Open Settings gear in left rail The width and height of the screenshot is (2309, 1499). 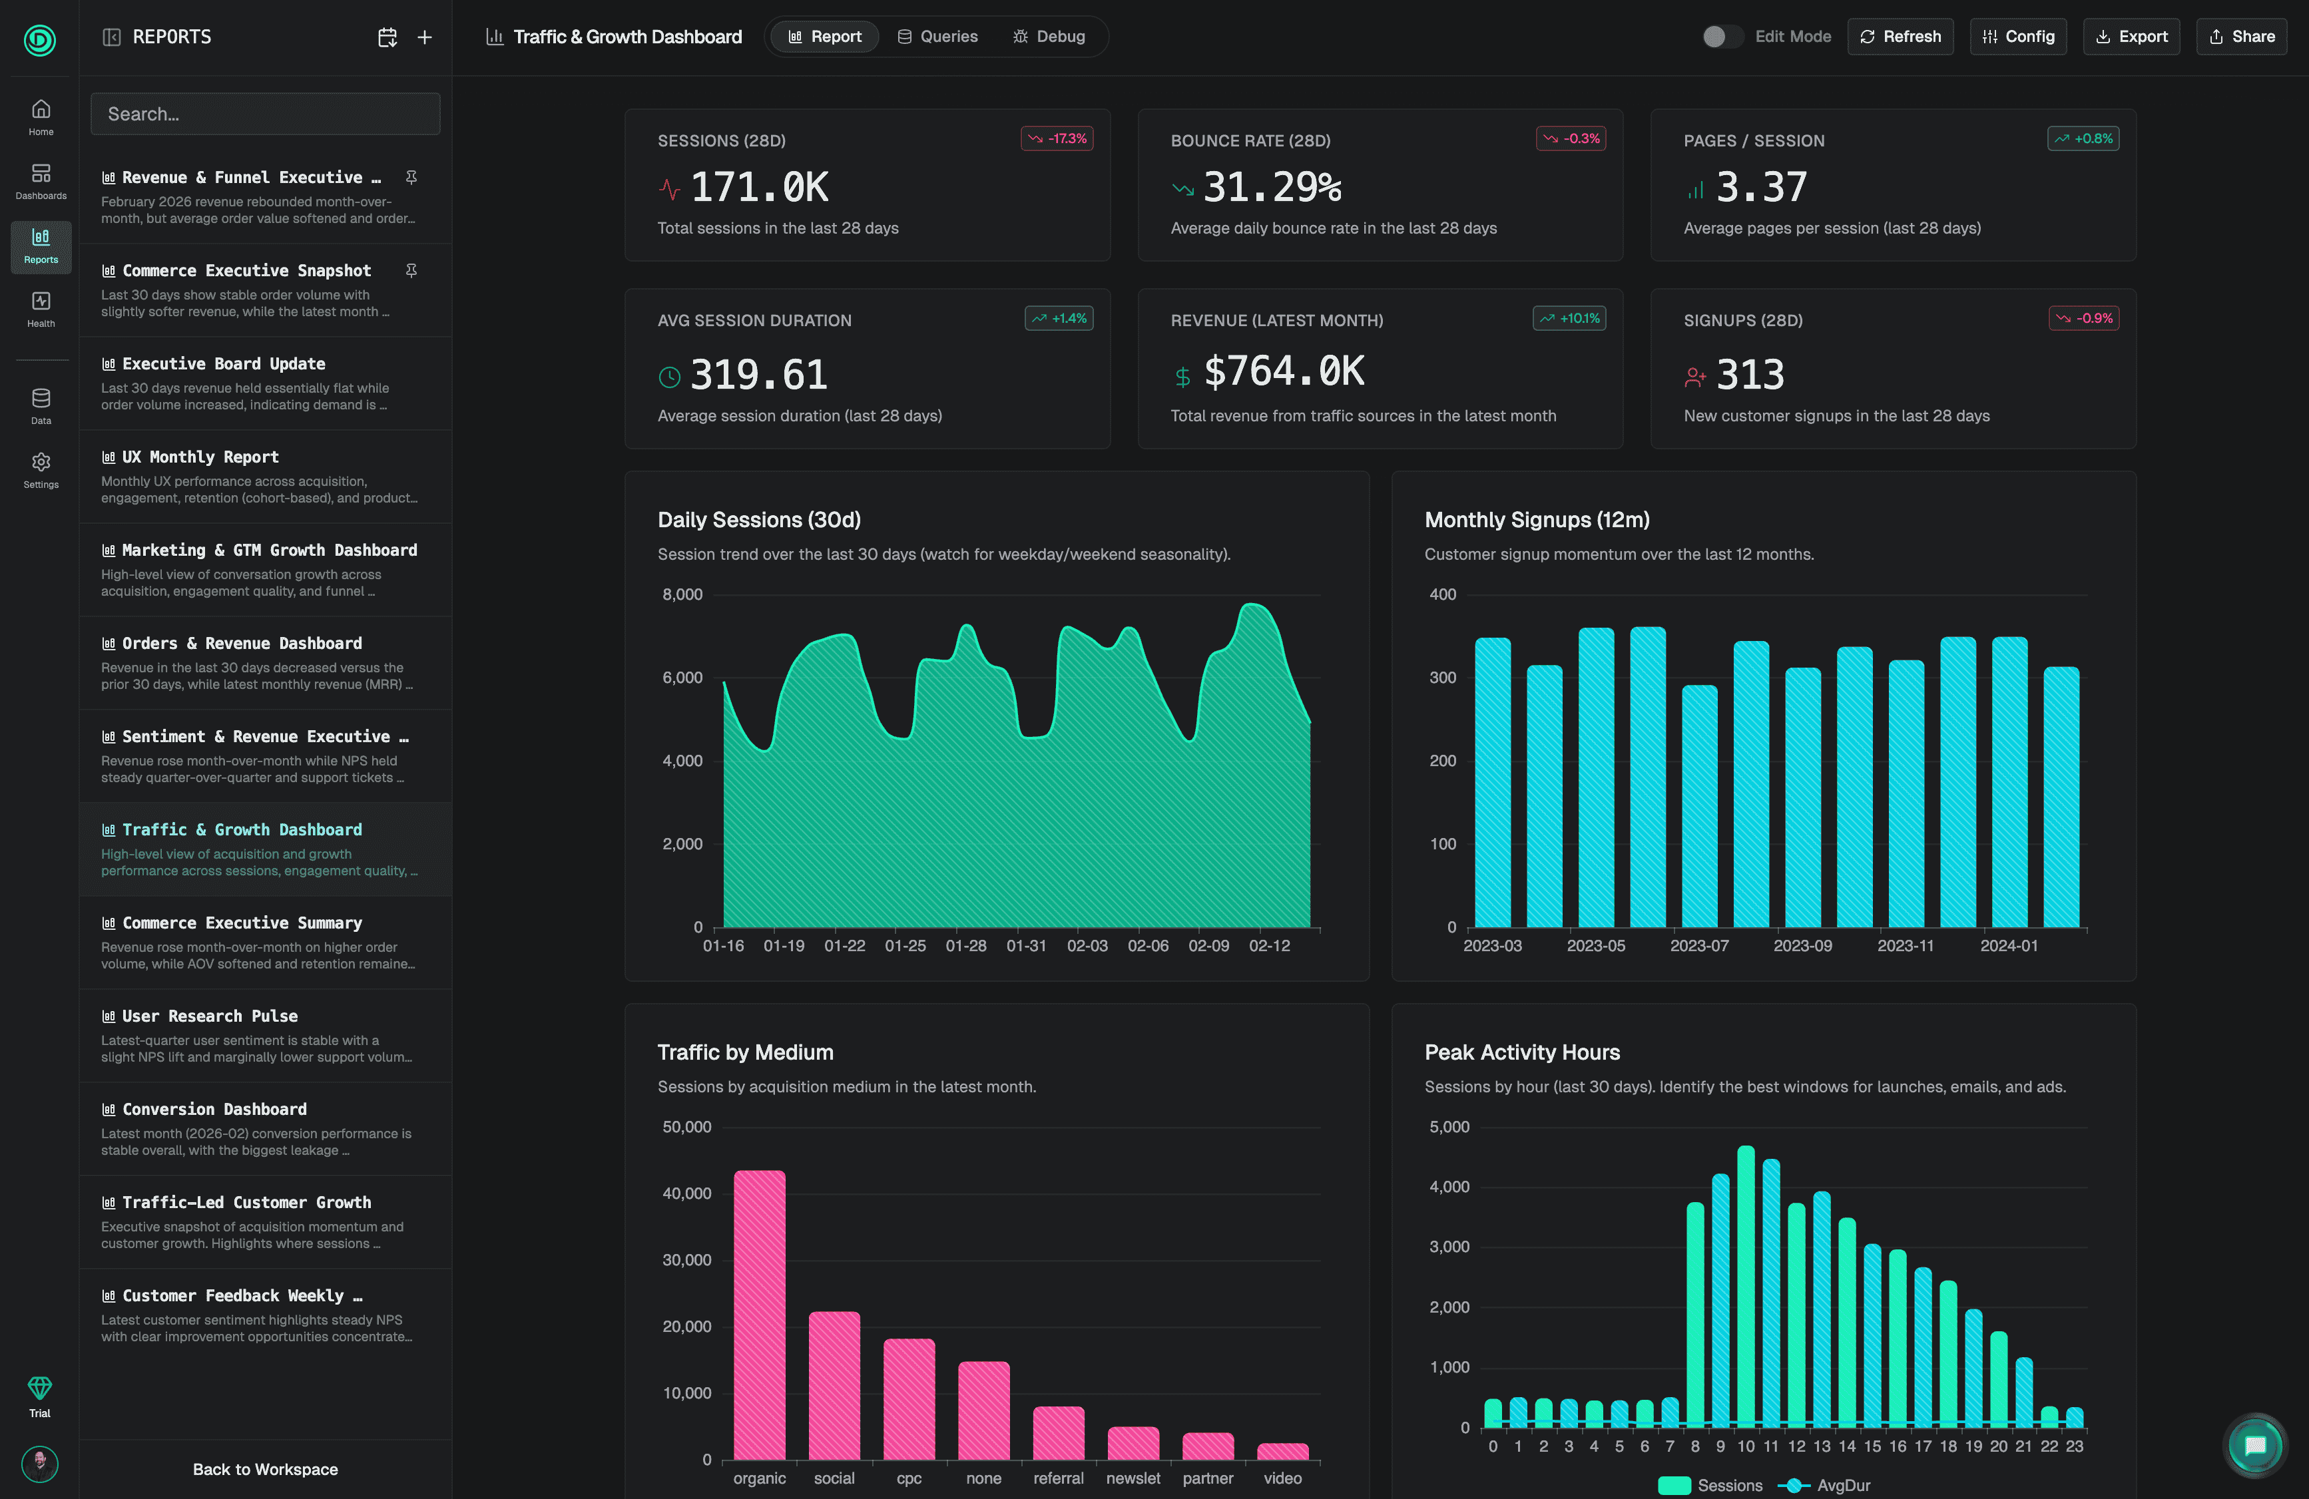[41, 469]
